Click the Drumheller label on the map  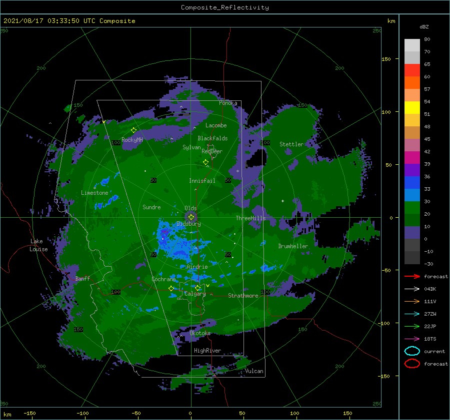tap(293, 246)
